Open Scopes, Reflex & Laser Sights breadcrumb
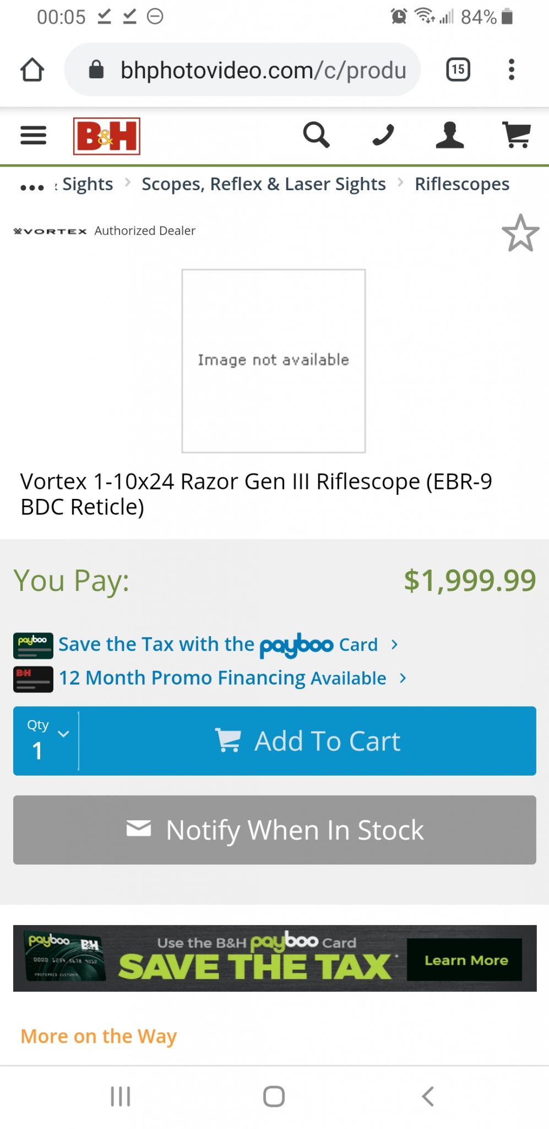 [x=263, y=184]
